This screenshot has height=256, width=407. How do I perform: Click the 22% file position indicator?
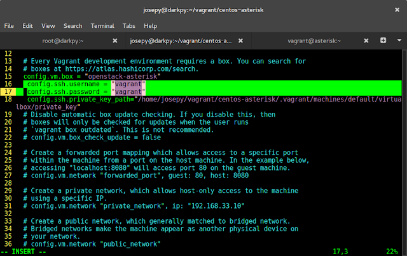(392, 252)
